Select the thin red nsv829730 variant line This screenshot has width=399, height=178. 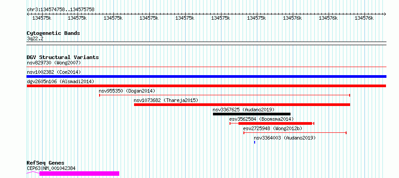coord(206,67)
